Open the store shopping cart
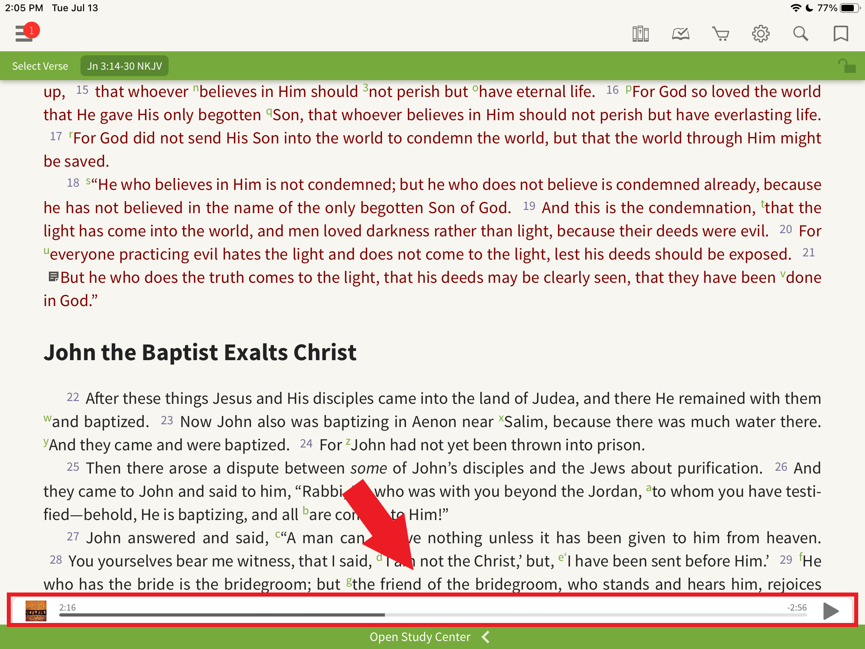The height and width of the screenshot is (649, 865). pyautogui.click(x=720, y=34)
